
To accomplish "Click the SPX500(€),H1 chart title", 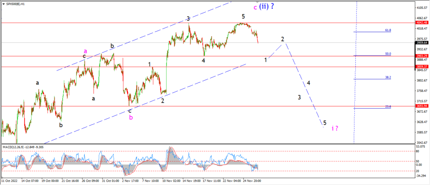I will pos(15,4).
